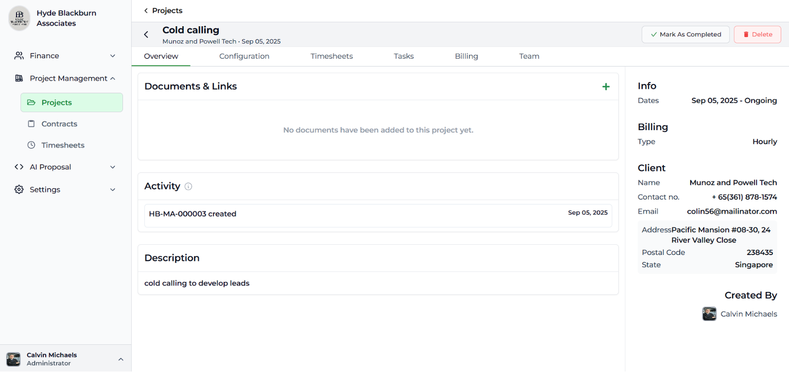Click the AI Proposal code icon

[x=19, y=167]
